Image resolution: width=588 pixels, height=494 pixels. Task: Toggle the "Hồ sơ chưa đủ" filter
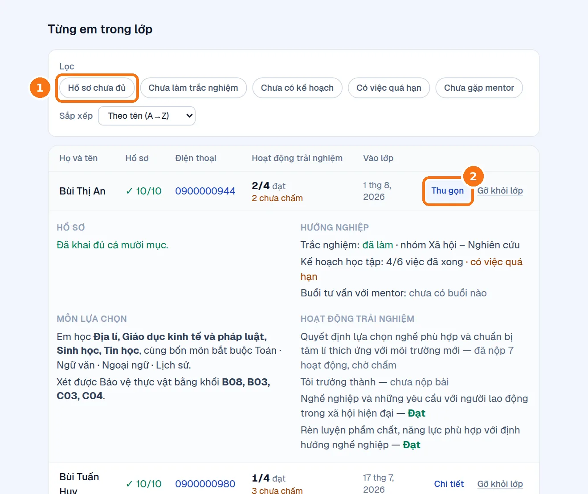pos(97,88)
